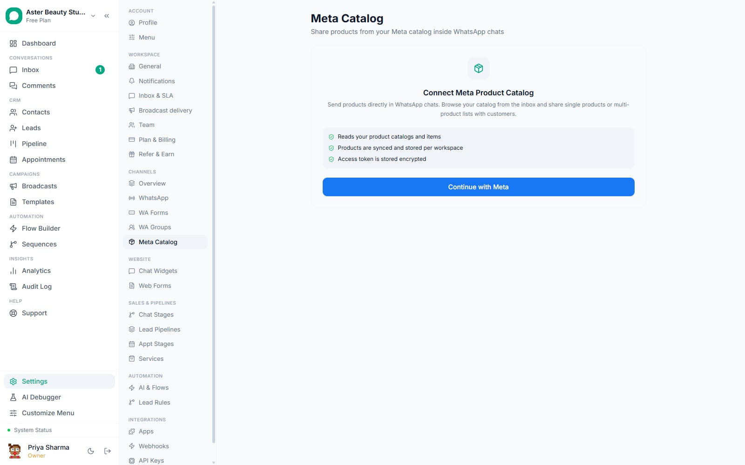This screenshot has height=465, width=745.
Task: Open Pipeline via its kanban icon
Action: tap(13, 144)
